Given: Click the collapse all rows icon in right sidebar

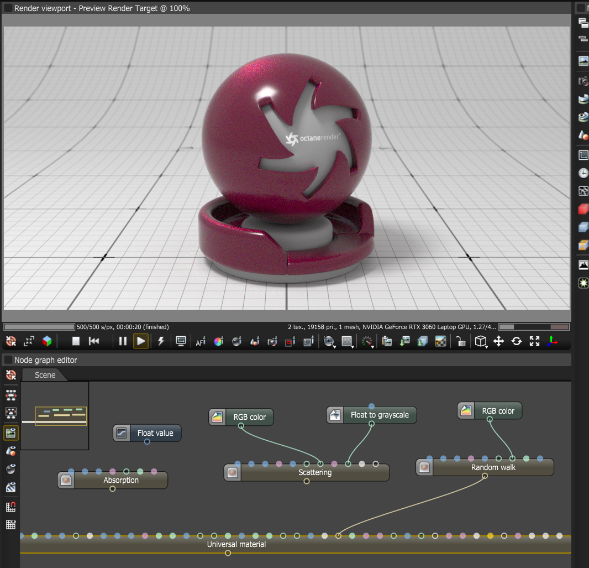Looking at the screenshot, I should [x=583, y=39].
